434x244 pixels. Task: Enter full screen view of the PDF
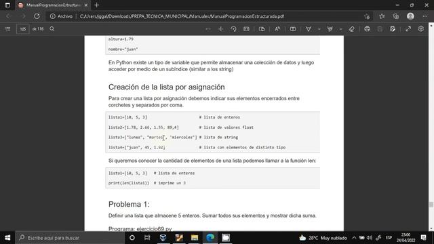point(408,28)
